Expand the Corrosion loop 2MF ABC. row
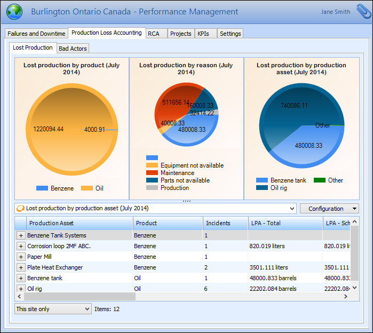Screen dimensions: 373x333 tap(21, 246)
